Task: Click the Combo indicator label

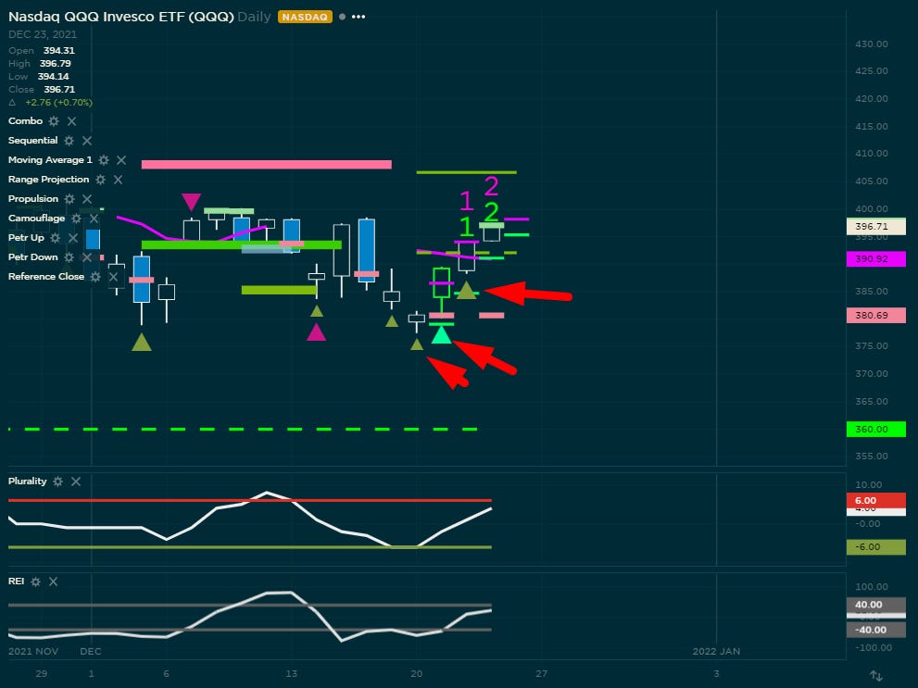Action: pyautogui.click(x=25, y=121)
